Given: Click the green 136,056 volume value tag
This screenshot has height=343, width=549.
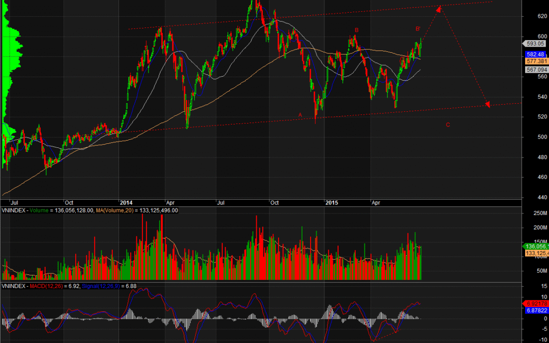Looking at the screenshot, I should [x=536, y=246].
